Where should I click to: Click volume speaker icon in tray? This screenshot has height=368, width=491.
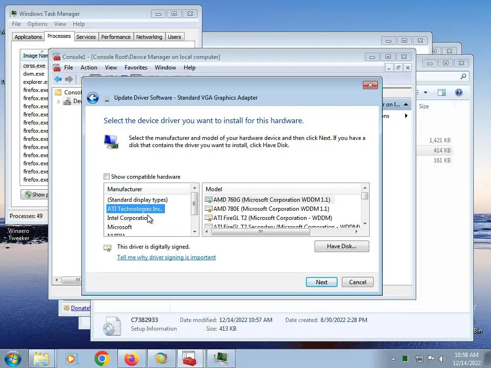pyautogui.click(x=442, y=358)
